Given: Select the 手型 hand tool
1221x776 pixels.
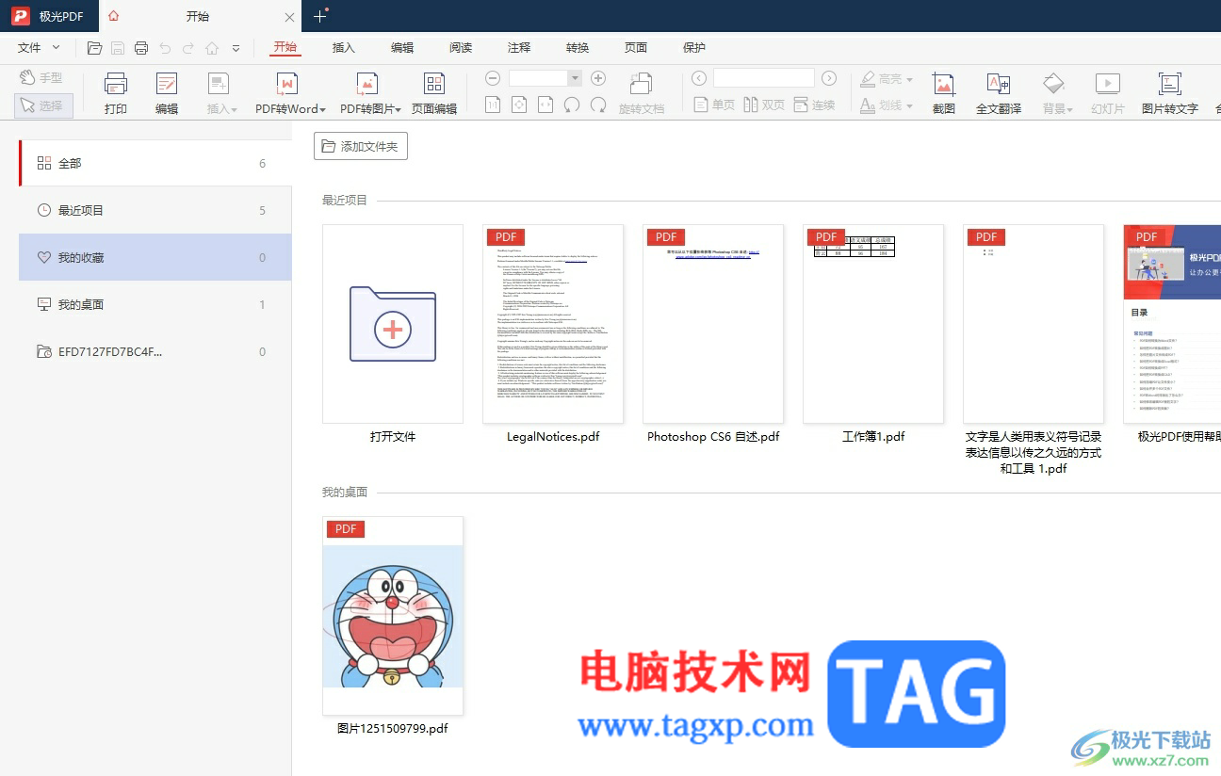Looking at the screenshot, I should [x=43, y=77].
